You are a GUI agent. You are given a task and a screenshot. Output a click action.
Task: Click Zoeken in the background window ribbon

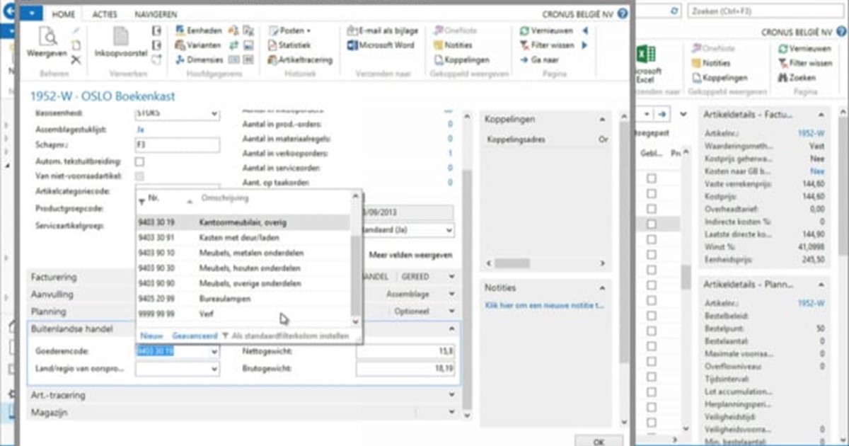point(797,78)
